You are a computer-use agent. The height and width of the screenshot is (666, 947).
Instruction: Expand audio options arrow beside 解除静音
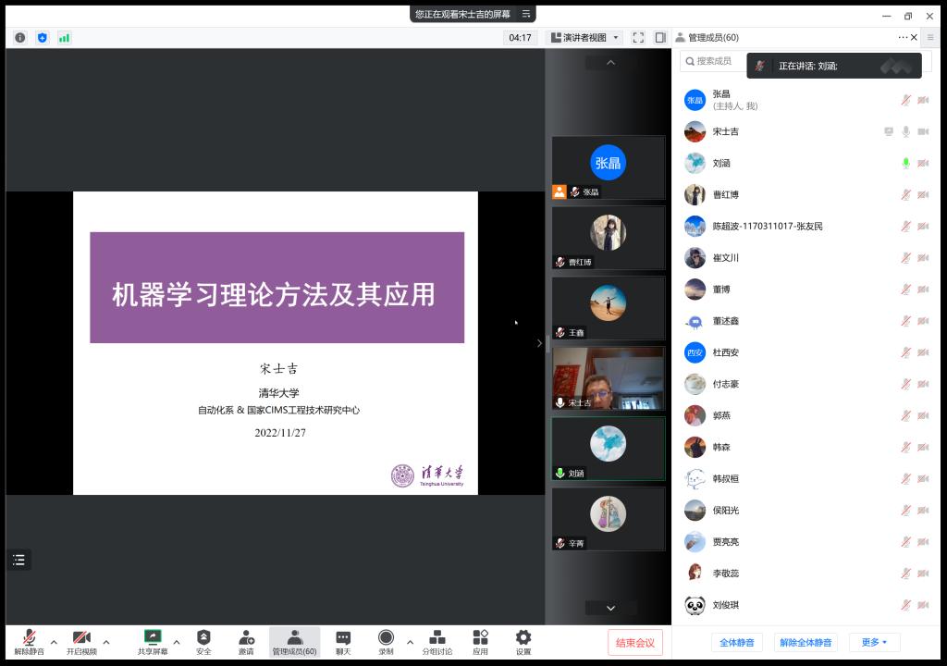54,642
